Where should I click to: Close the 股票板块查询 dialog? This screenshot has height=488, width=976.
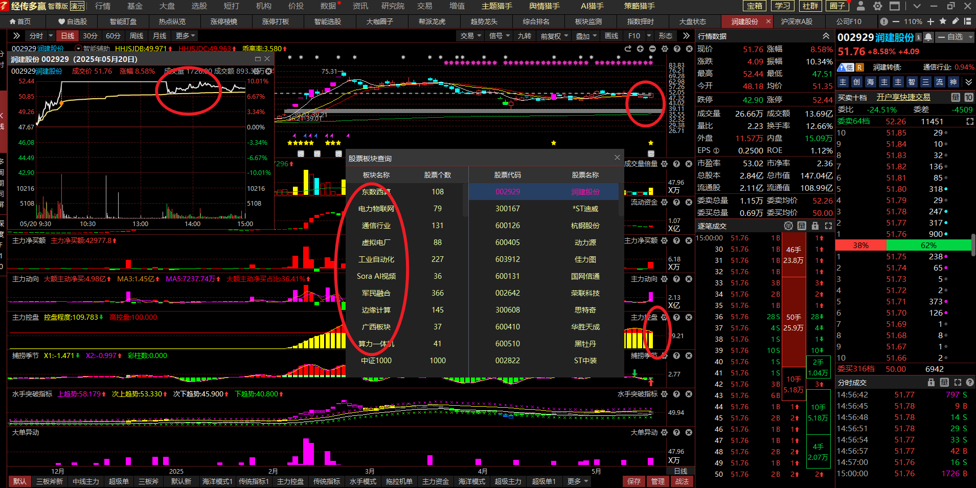(x=617, y=158)
